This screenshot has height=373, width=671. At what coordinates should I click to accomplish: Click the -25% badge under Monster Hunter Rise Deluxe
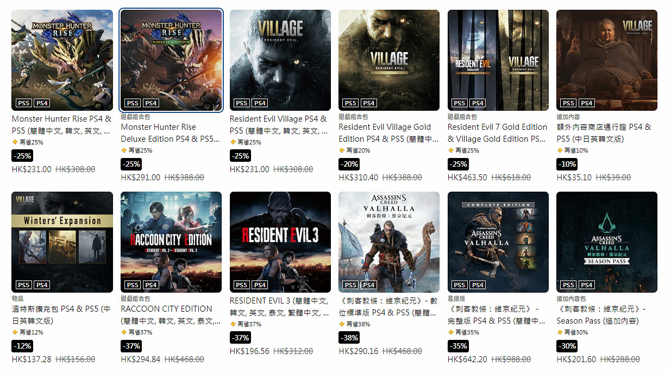tap(131, 164)
